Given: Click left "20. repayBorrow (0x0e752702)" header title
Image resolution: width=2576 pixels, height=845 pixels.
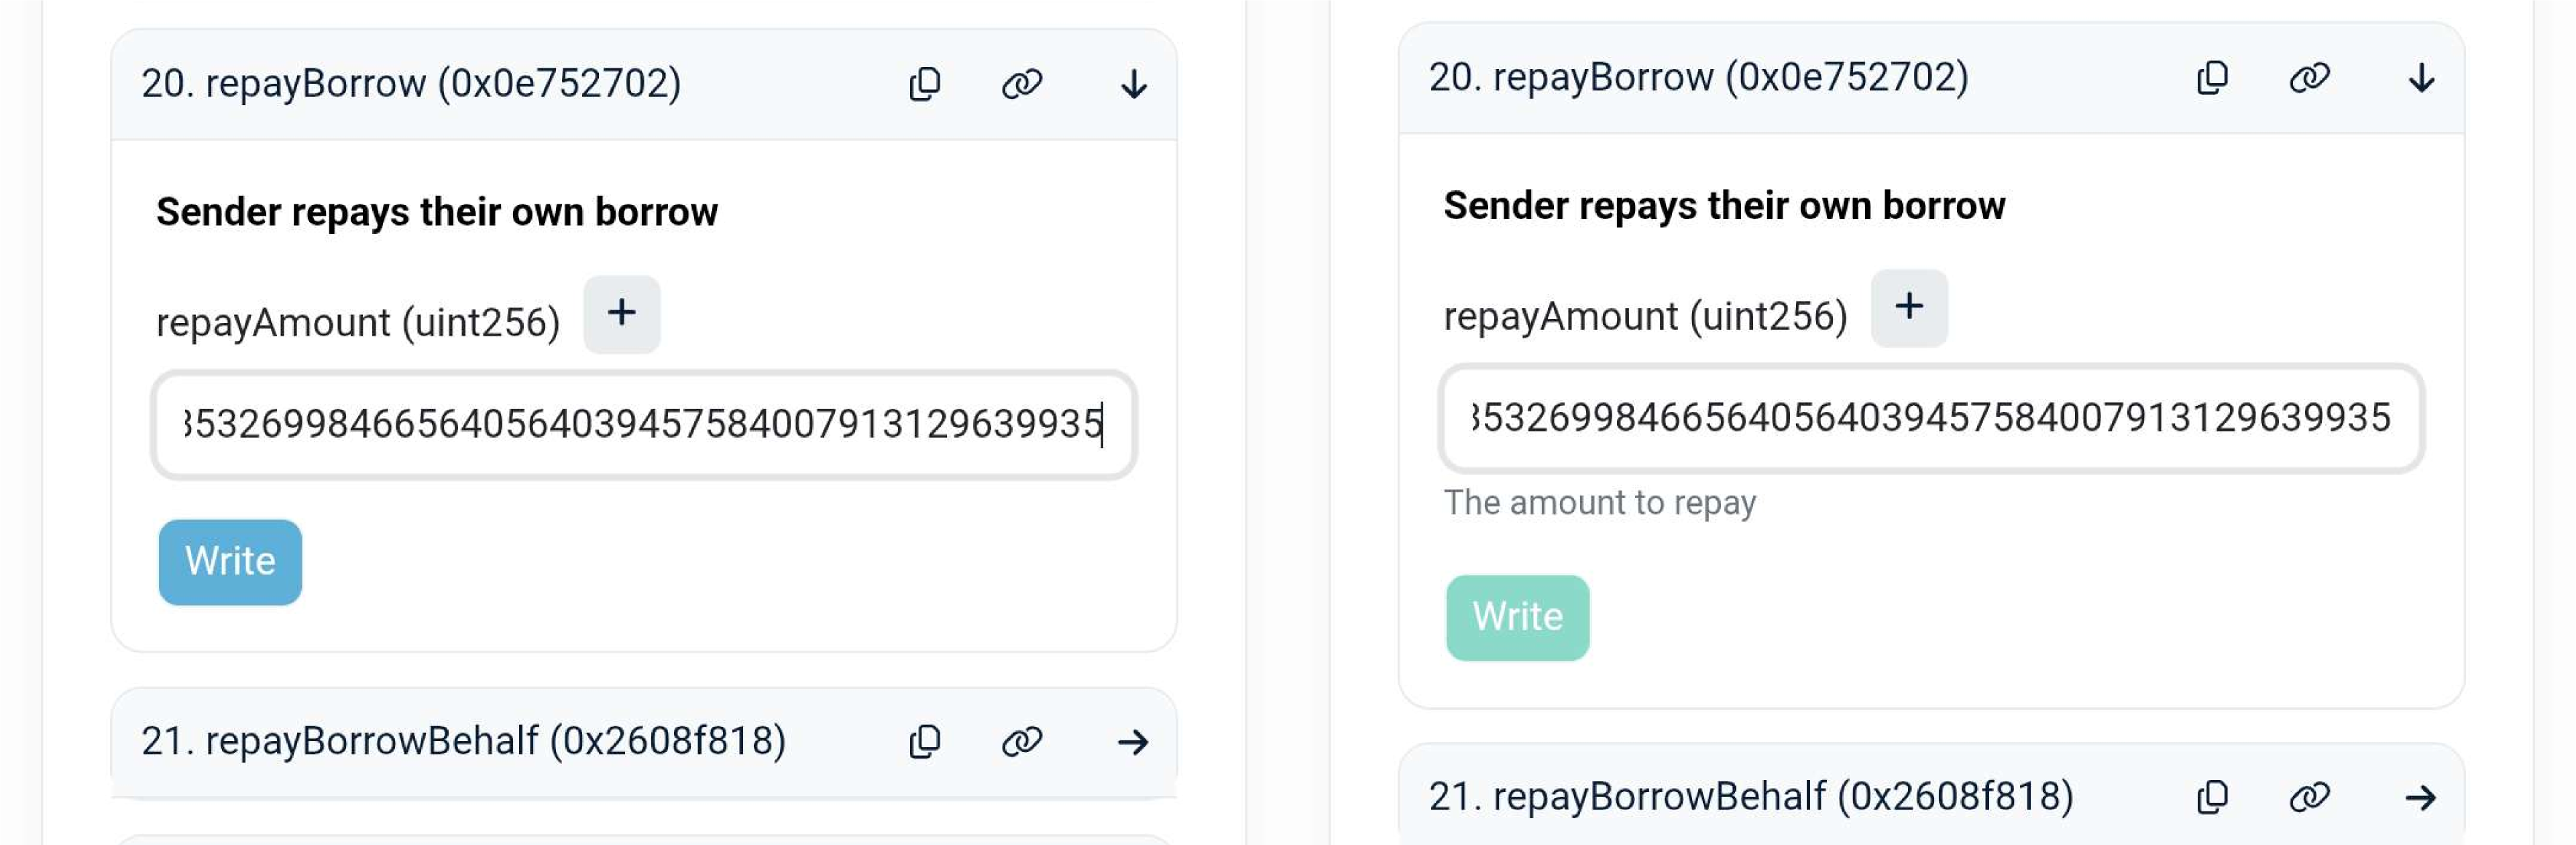Looking at the screenshot, I should 411,84.
